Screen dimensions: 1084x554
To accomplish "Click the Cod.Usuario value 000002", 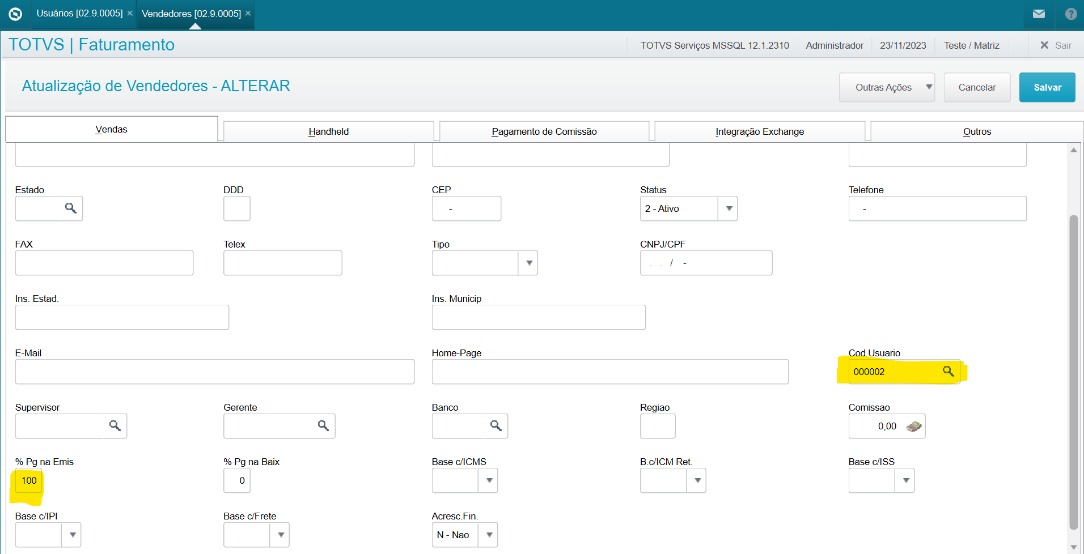I will tap(869, 372).
